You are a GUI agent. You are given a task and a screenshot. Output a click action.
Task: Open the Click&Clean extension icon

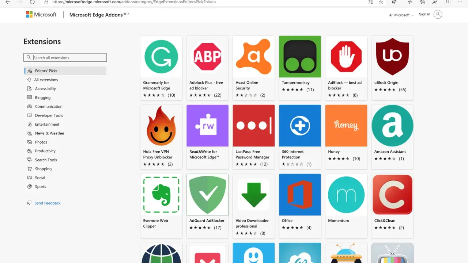[392, 195]
